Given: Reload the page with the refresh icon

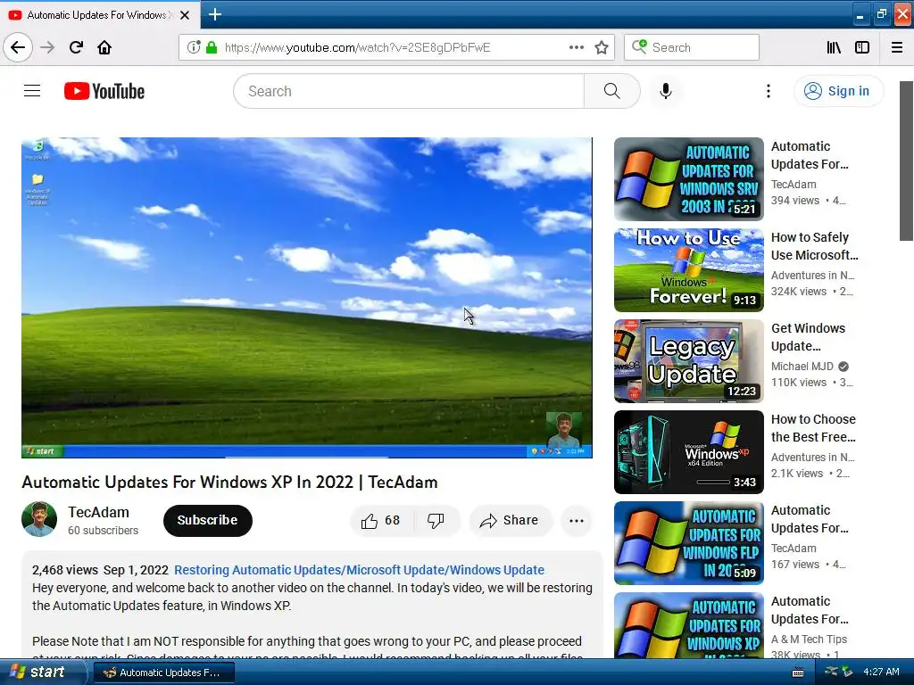Looking at the screenshot, I should pyautogui.click(x=76, y=47).
